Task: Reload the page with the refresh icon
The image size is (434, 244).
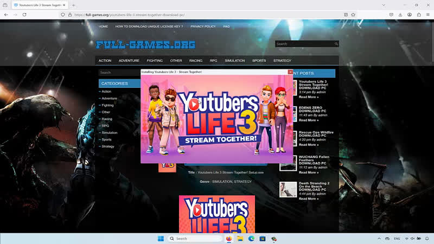Action: (x=24, y=15)
